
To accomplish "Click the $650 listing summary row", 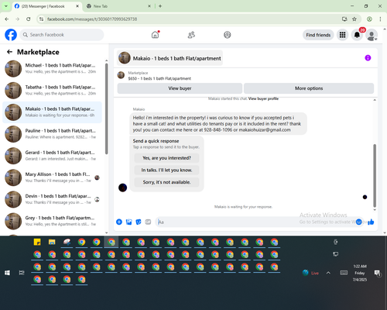I will click(x=160, y=76).
